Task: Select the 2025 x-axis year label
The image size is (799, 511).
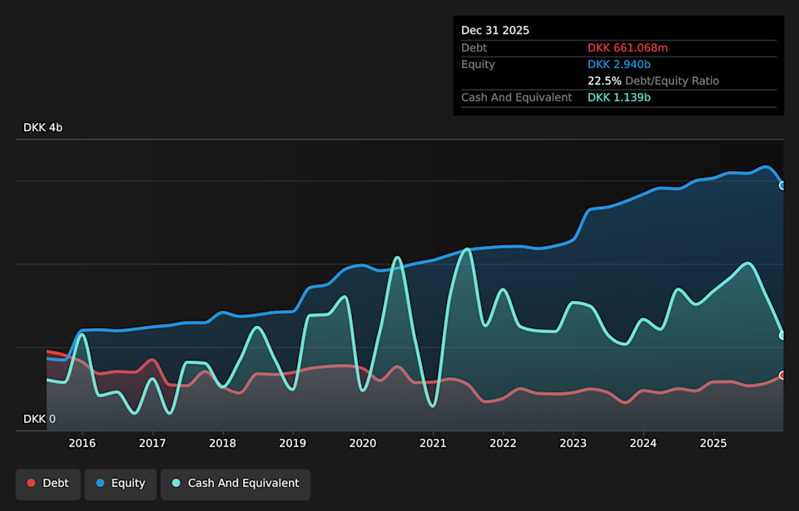Action: coord(713,444)
